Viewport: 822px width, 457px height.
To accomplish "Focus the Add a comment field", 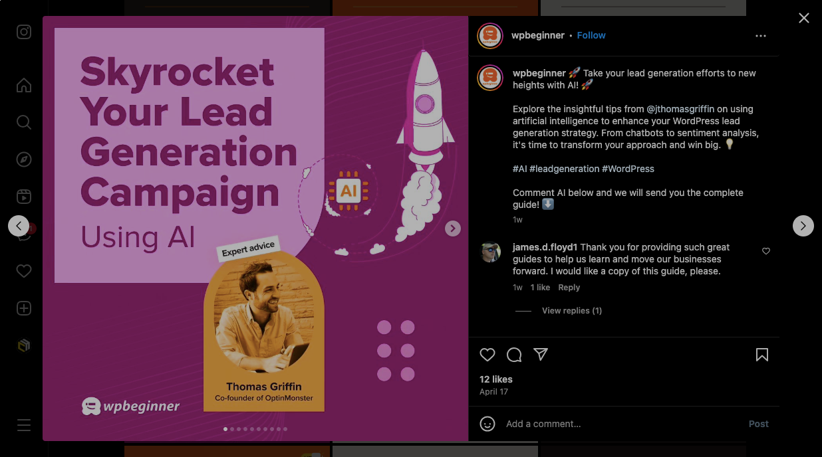I will (622, 424).
